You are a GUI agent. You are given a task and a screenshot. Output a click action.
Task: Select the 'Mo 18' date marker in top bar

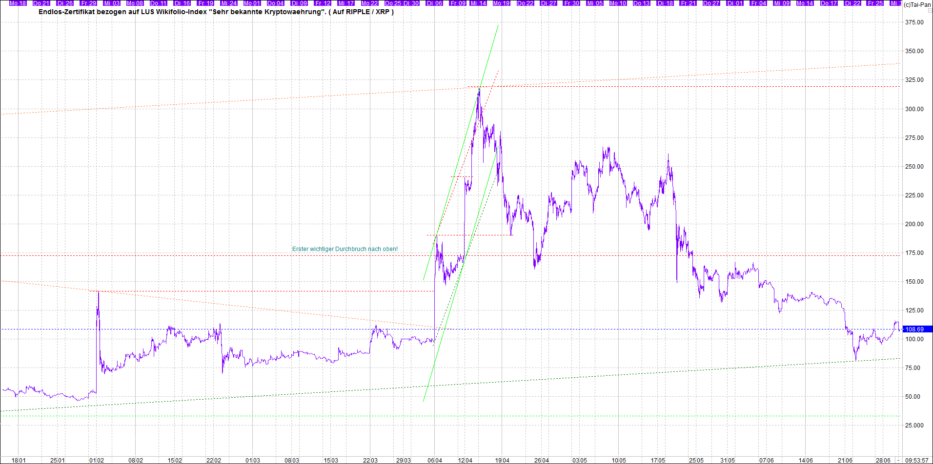(x=18, y=3)
